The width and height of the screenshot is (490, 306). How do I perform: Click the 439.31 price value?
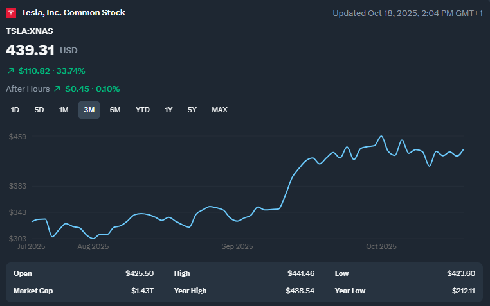pyautogui.click(x=30, y=50)
